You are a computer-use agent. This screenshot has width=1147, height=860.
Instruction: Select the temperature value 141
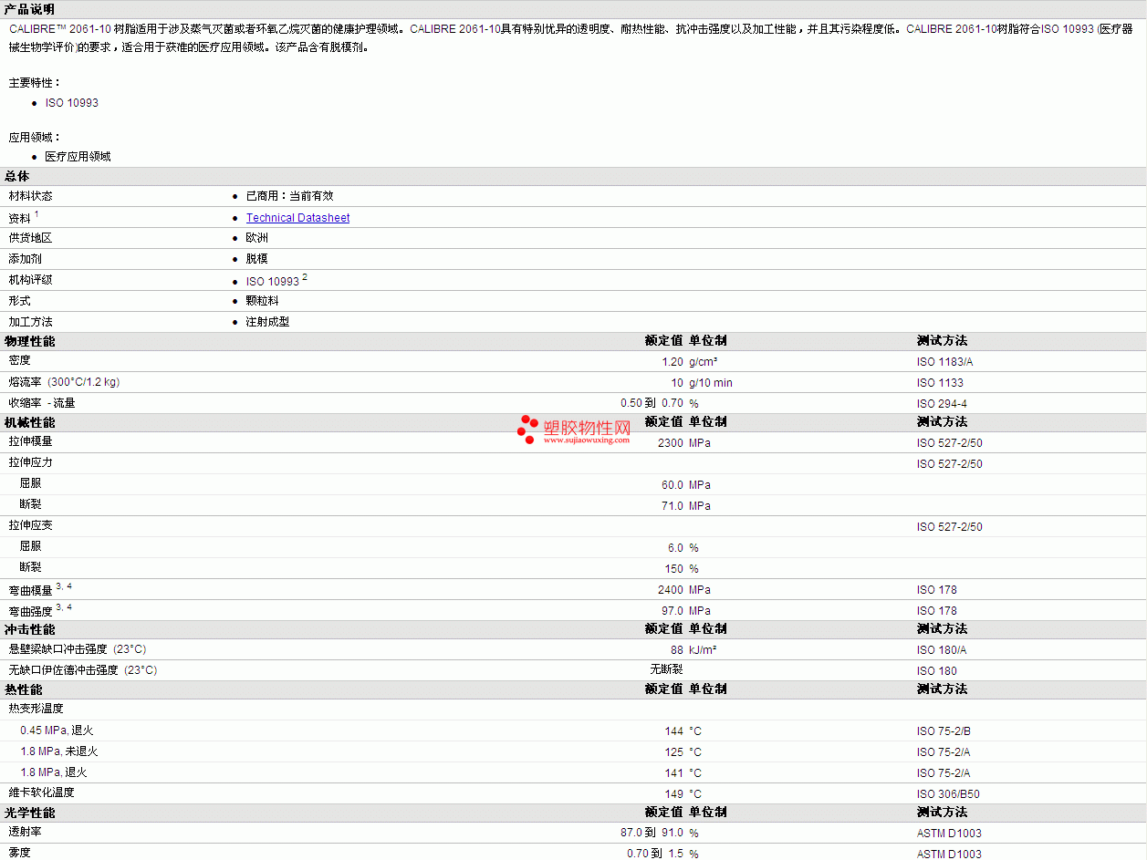click(674, 773)
